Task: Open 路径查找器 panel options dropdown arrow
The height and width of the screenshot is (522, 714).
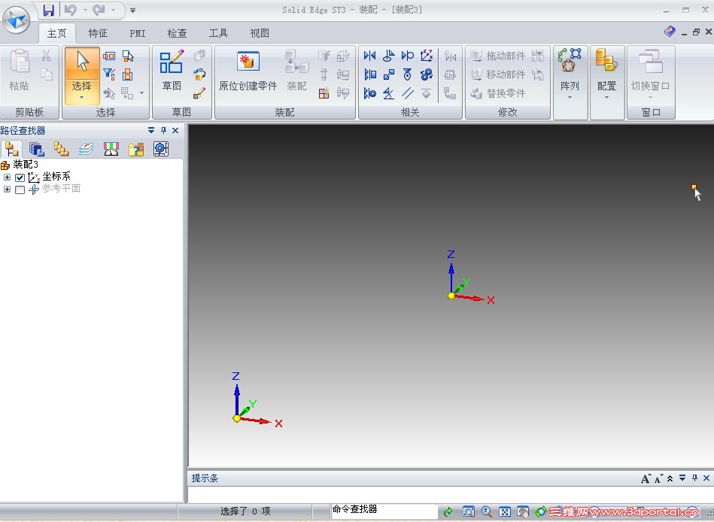Action: click(151, 131)
